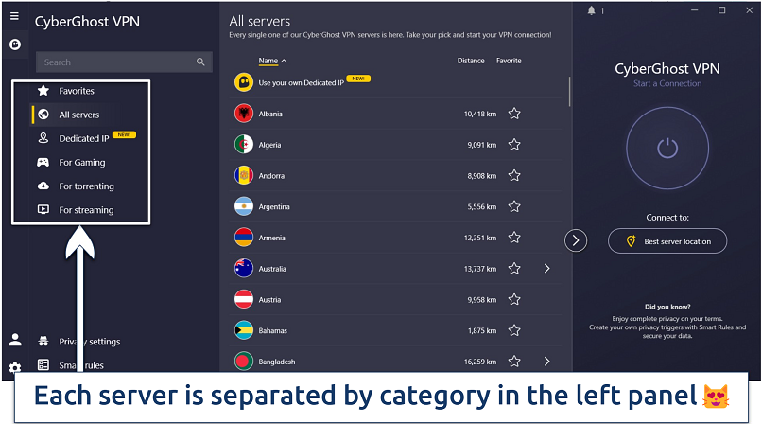
Task: Click the CyberGhost ghost logo in sidebar
Action: (x=15, y=44)
